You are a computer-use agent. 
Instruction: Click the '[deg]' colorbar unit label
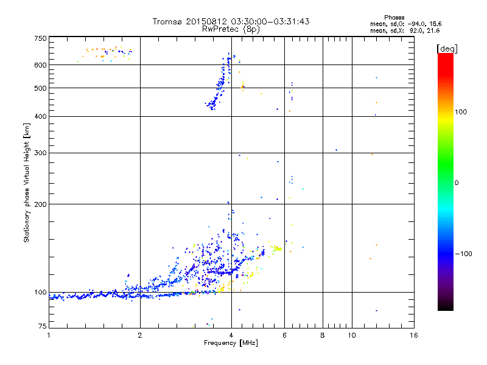pyautogui.click(x=447, y=49)
